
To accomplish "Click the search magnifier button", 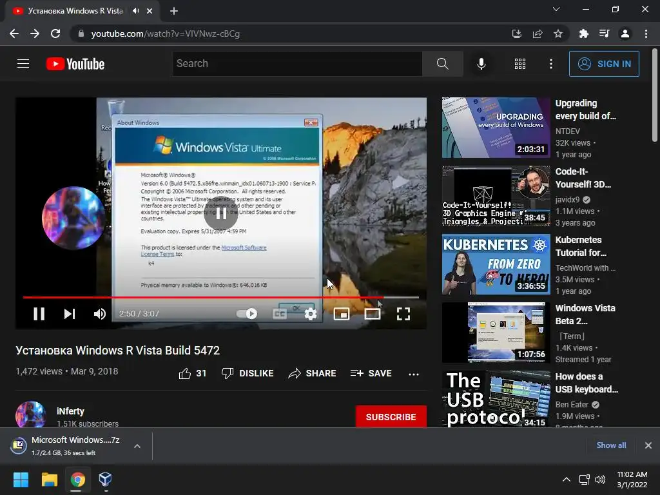I will (442, 64).
